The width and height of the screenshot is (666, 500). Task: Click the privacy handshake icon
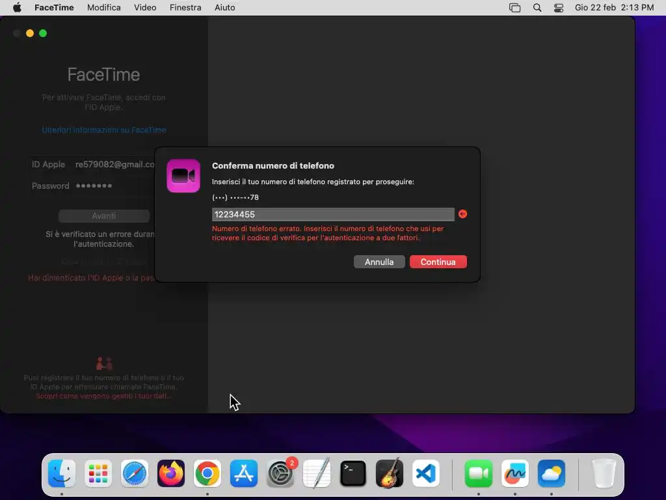tap(104, 363)
